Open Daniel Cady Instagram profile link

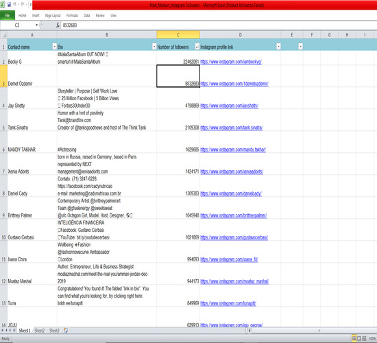coord(231,193)
